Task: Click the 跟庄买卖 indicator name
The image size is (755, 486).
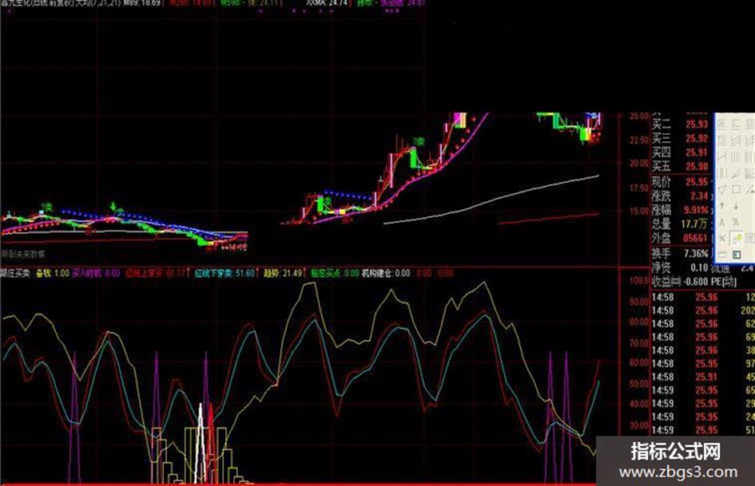Action: [15, 273]
